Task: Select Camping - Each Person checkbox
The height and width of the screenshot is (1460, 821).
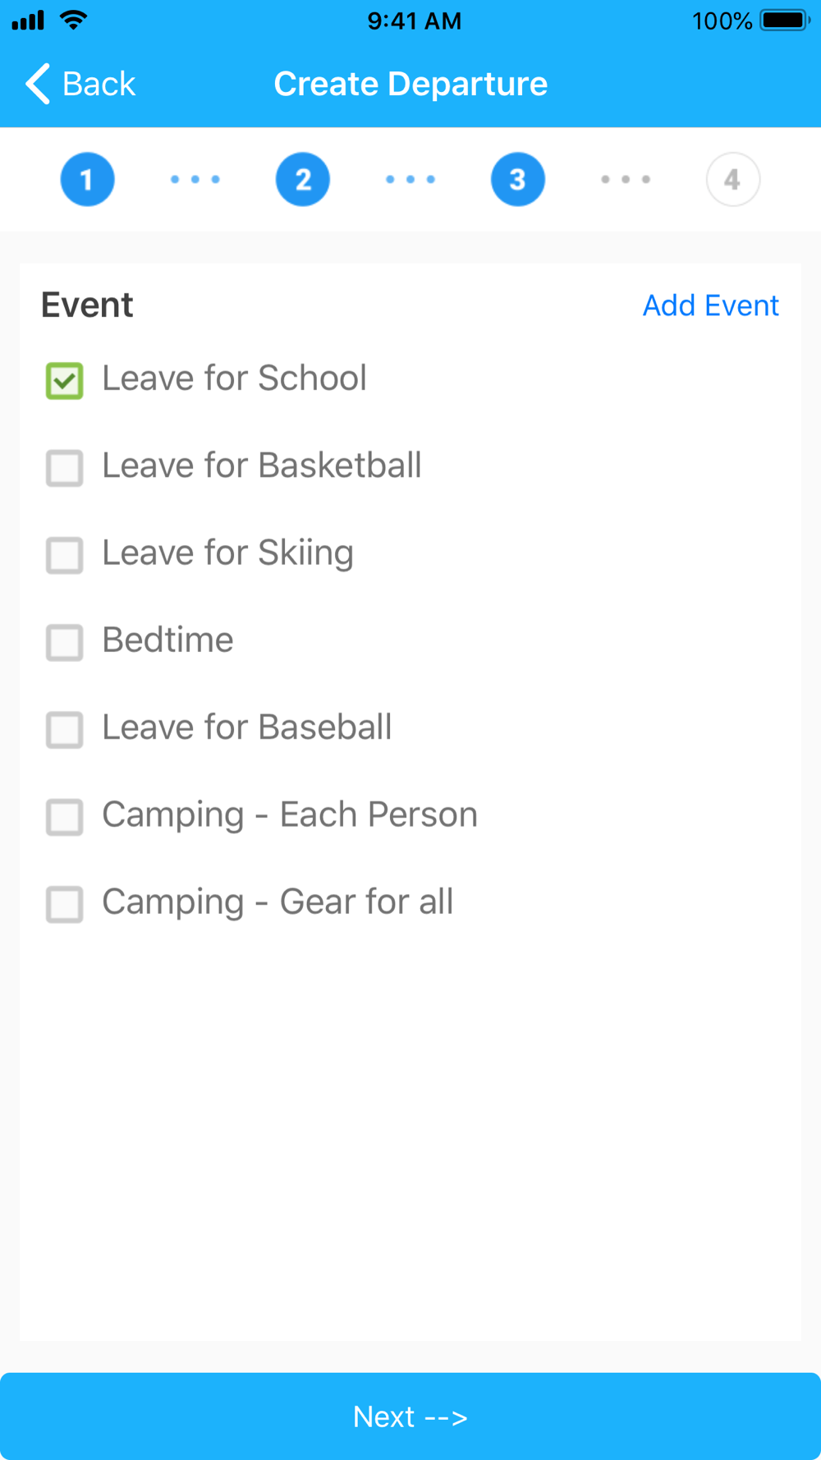Action: (x=64, y=817)
